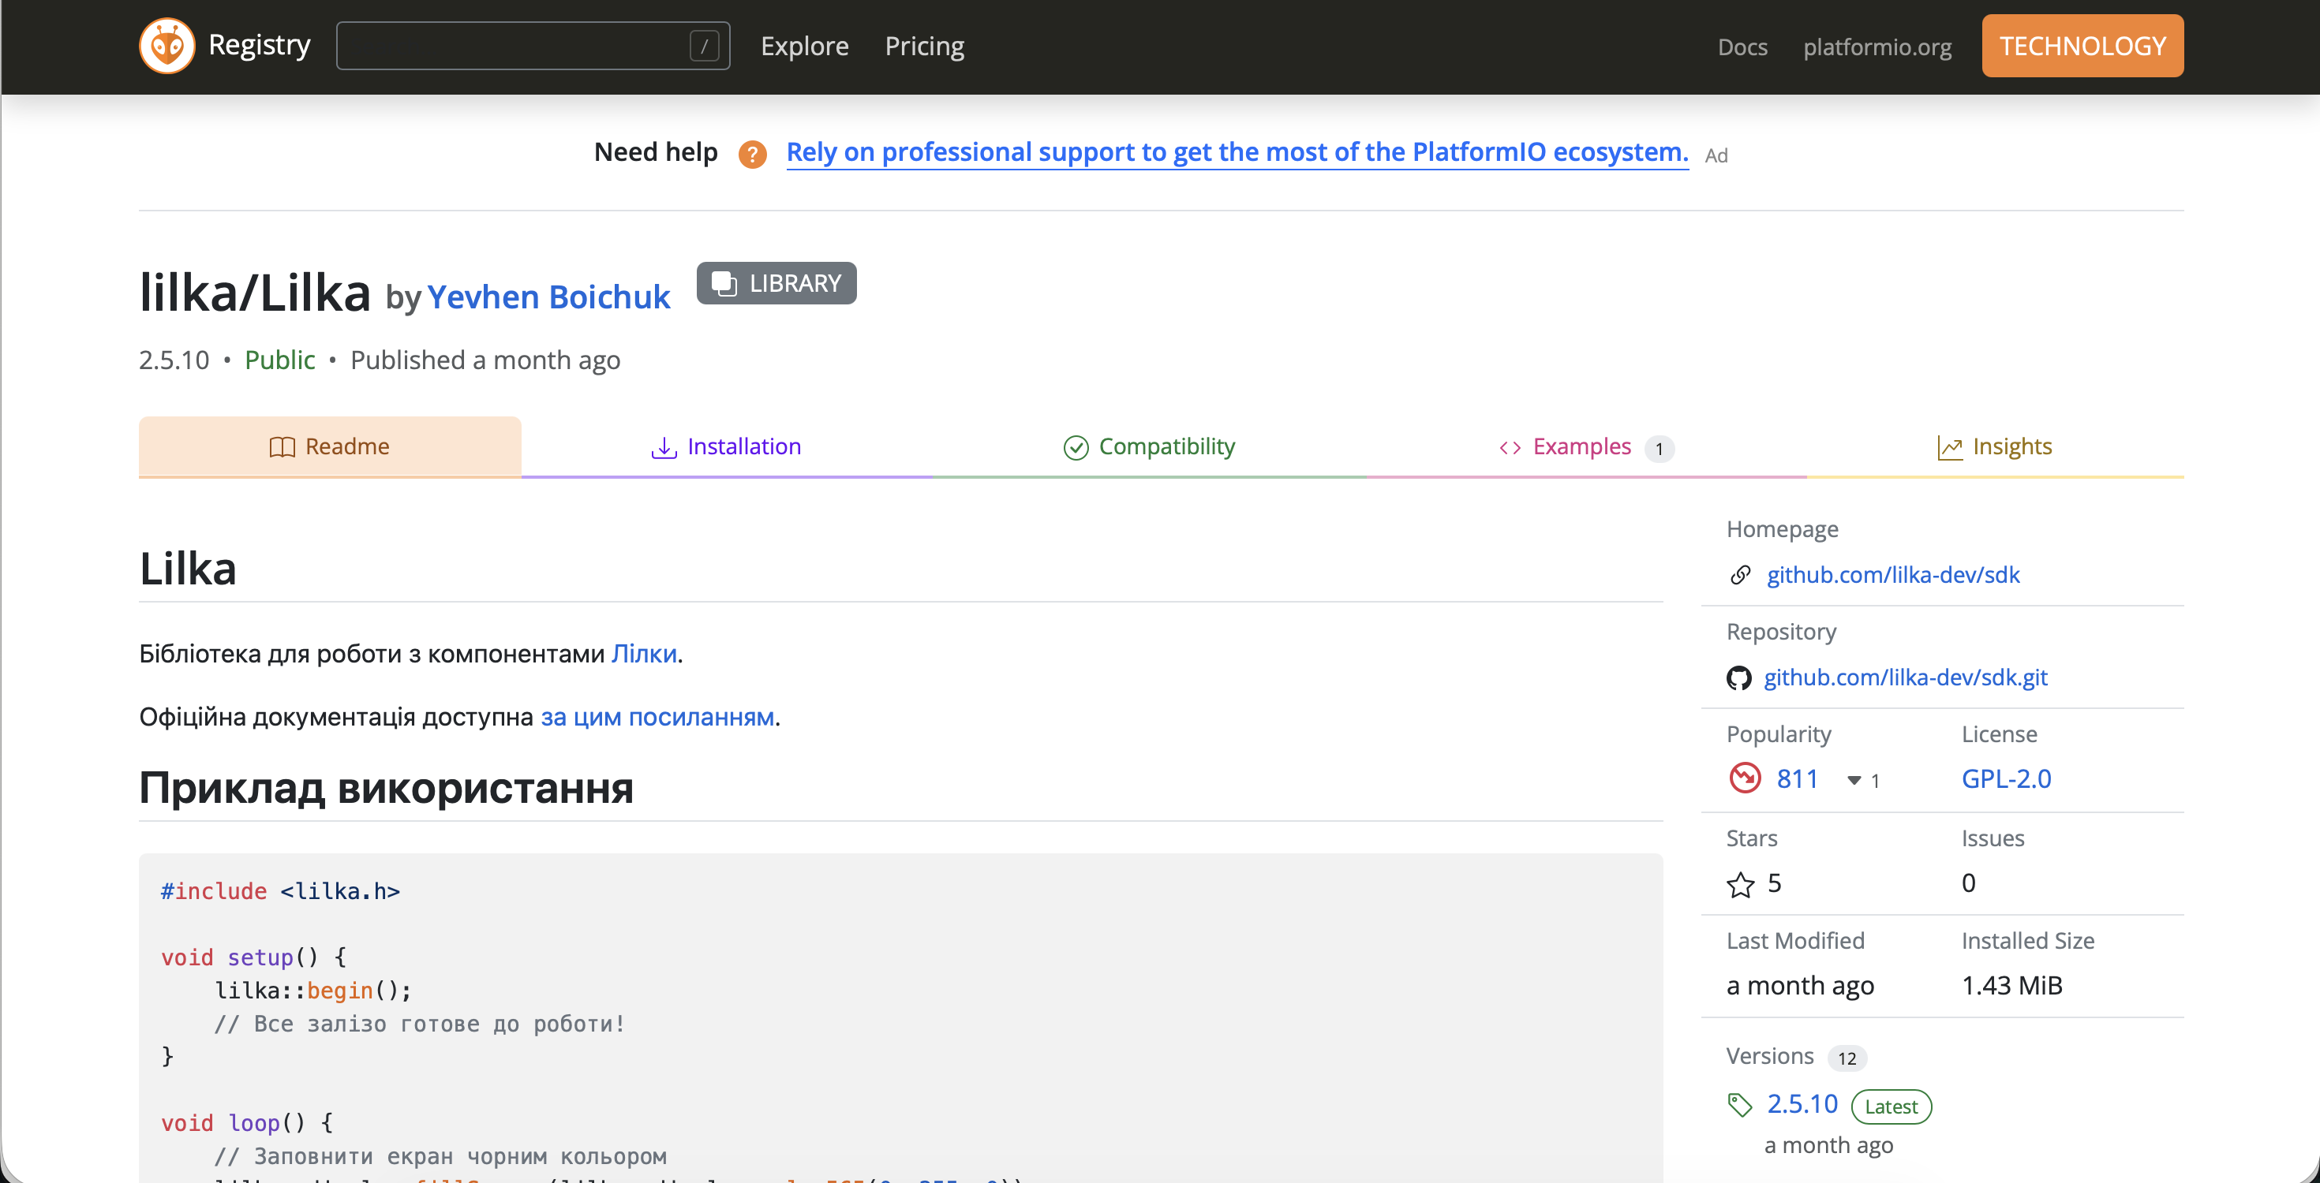
Task: Click the red popularity trend icon
Action: click(x=1745, y=778)
